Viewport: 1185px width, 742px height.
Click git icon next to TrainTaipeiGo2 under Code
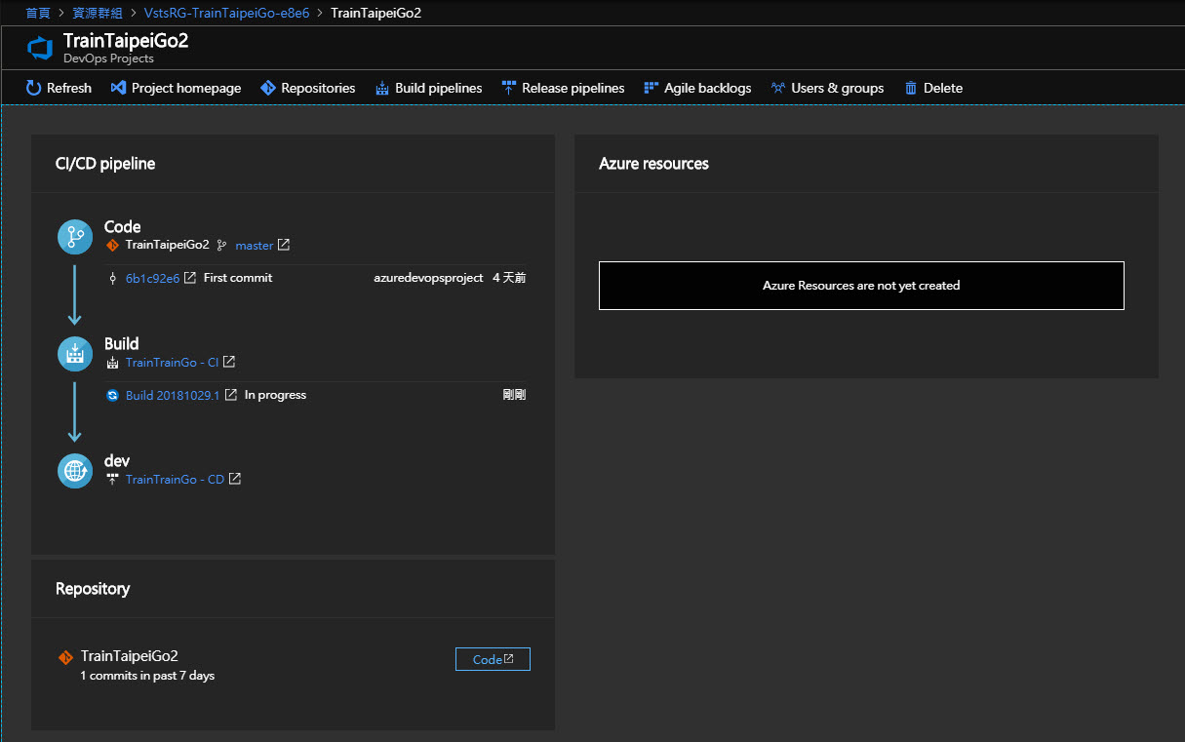tap(112, 245)
